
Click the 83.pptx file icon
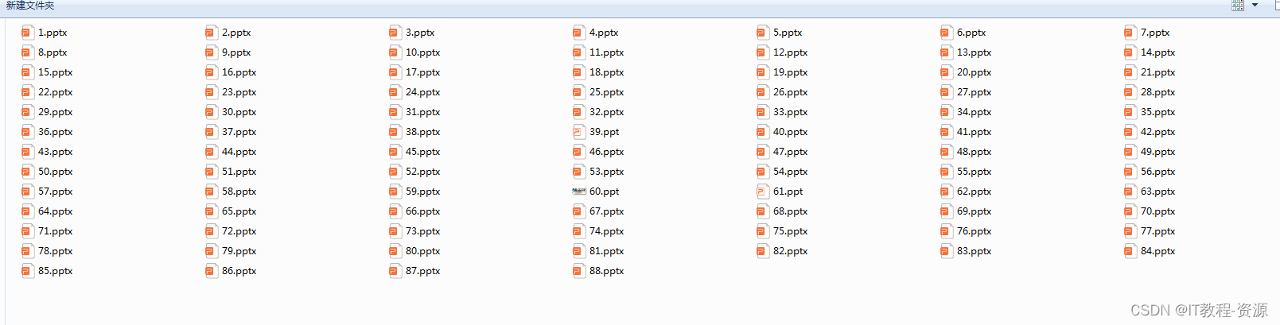coord(946,251)
